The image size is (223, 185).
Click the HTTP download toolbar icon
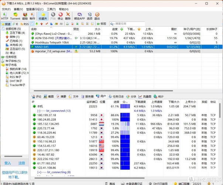(4, 16)
